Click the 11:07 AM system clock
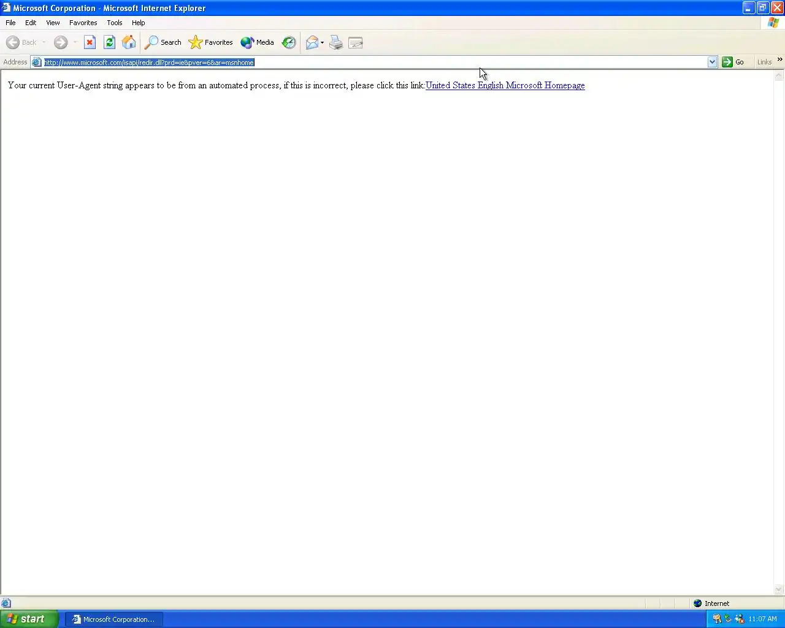 coord(763,619)
